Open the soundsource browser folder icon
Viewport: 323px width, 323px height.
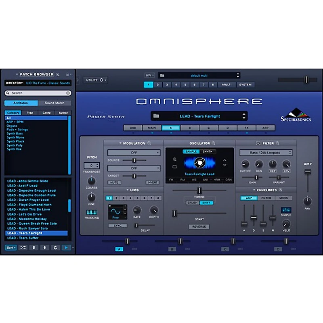coord(175,166)
